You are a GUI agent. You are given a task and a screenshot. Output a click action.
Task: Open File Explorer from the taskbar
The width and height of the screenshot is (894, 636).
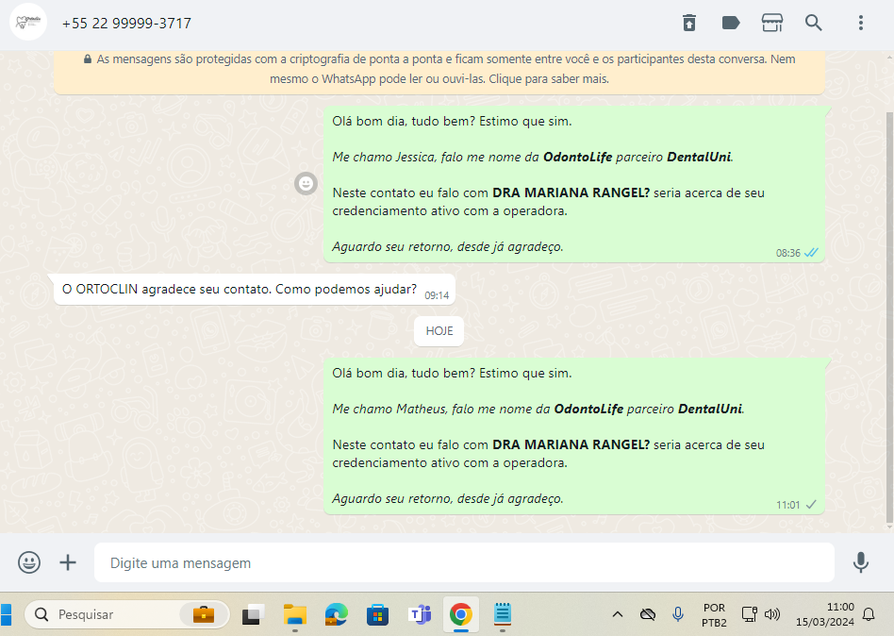(x=295, y=614)
